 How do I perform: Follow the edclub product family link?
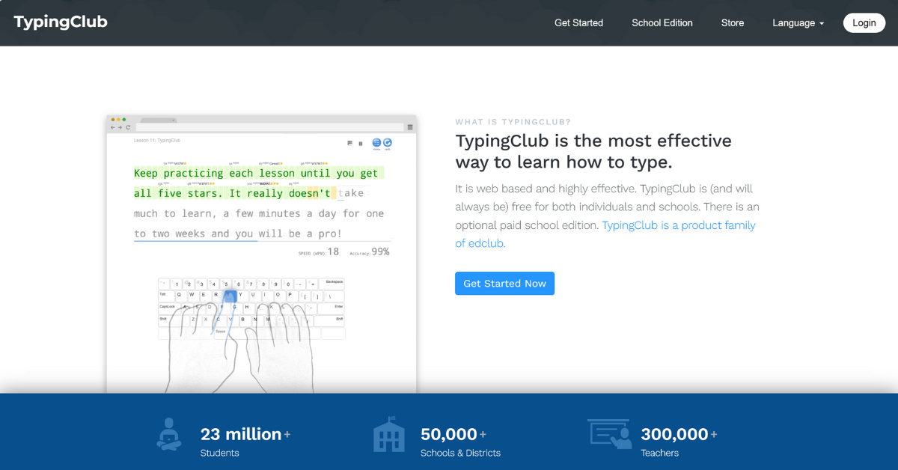click(678, 225)
